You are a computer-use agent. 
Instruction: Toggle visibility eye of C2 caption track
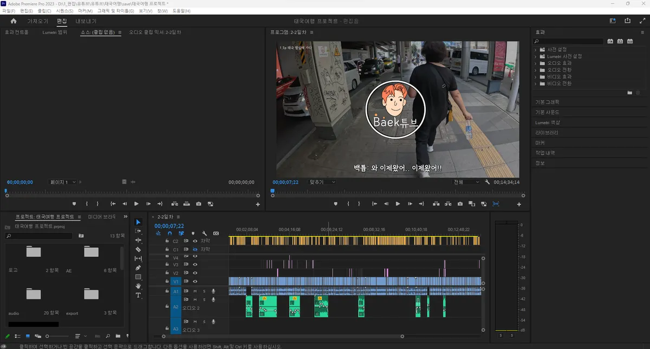pyautogui.click(x=195, y=241)
